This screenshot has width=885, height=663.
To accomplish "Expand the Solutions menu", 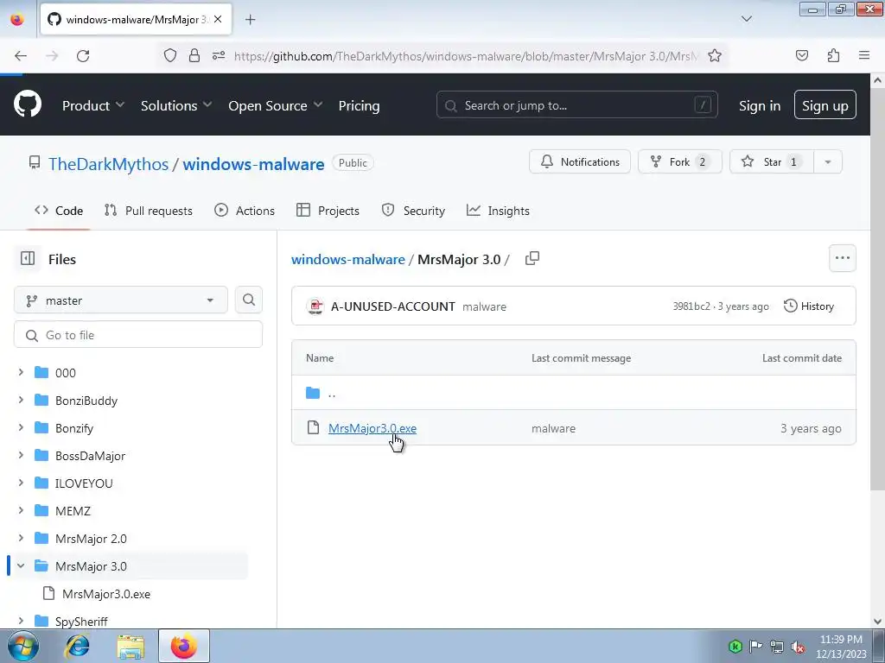I will pyautogui.click(x=176, y=105).
